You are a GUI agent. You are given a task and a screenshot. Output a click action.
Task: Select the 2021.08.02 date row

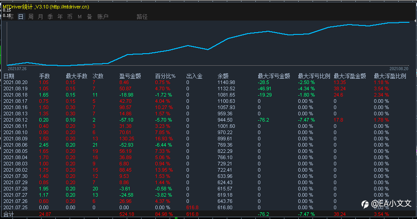coord(16,170)
